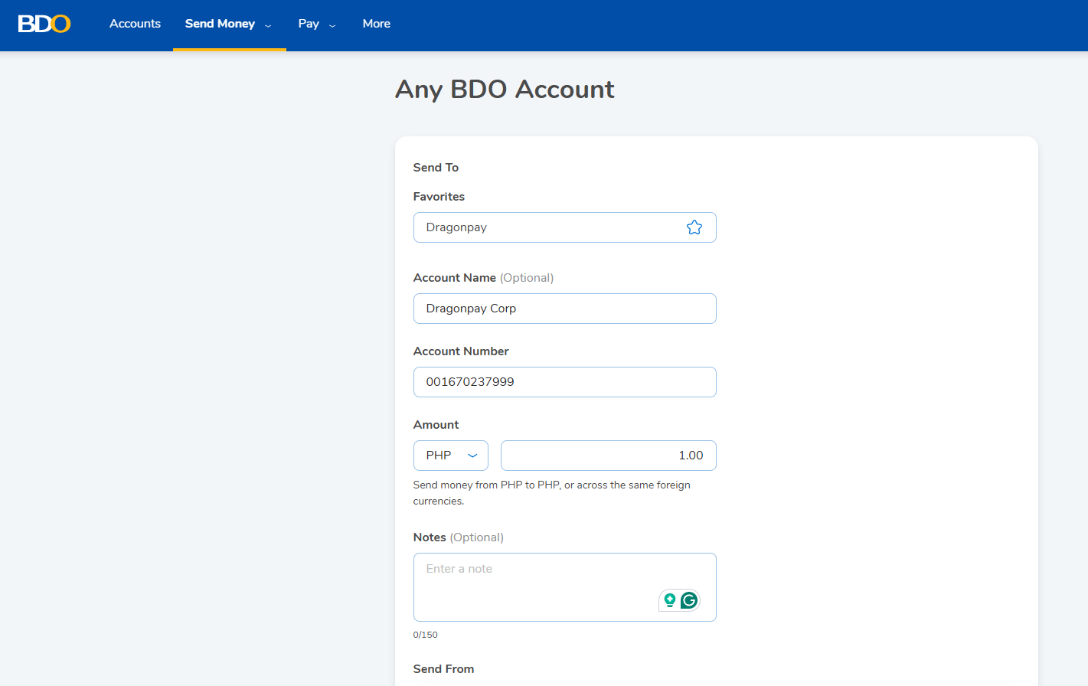This screenshot has height=686, width=1088.
Task: Click the Send To label
Action: (x=436, y=168)
